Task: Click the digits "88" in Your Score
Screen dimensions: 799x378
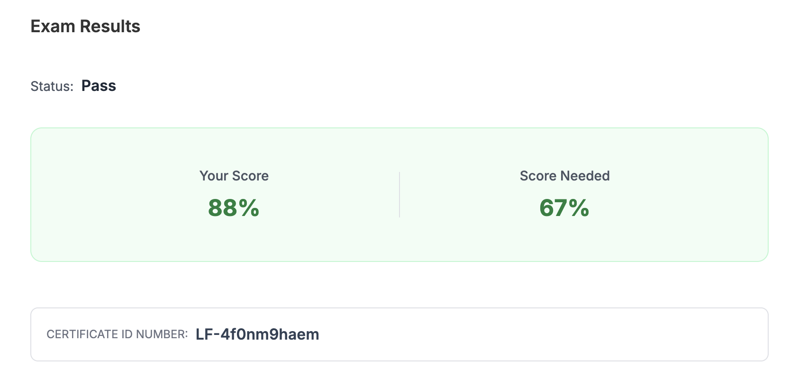Action: point(223,208)
